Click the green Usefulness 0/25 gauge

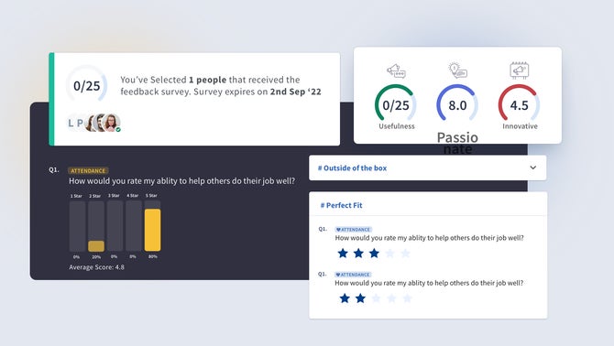pos(396,104)
